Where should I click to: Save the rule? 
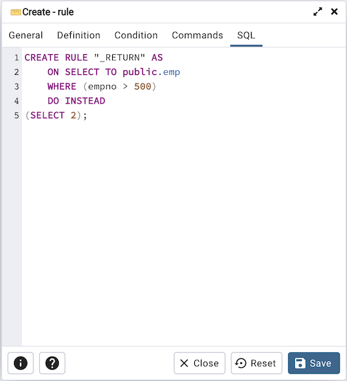click(314, 363)
